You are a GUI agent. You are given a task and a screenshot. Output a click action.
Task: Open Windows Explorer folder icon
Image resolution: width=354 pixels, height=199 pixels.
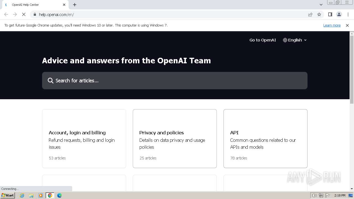tap(31, 195)
